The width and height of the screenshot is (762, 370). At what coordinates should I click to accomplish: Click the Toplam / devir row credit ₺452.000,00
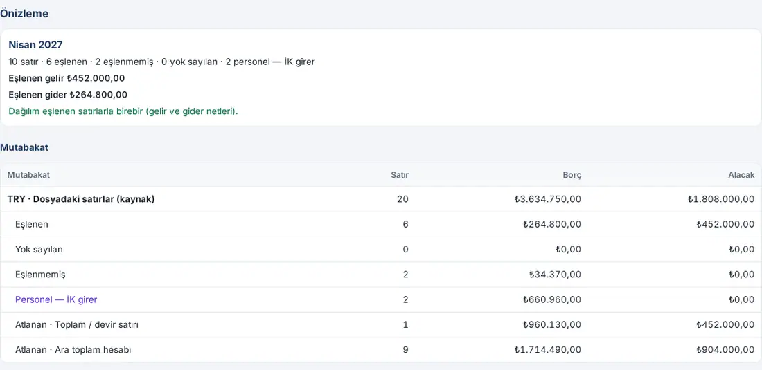point(725,324)
